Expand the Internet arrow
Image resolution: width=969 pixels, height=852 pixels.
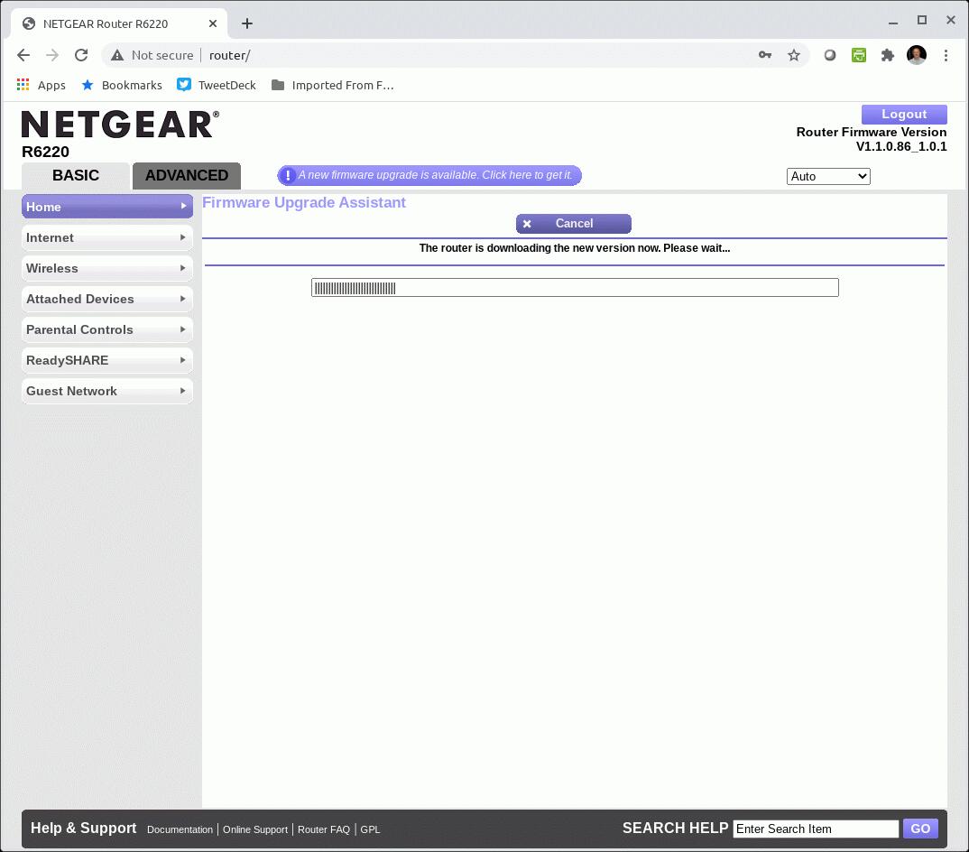[183, 236]
